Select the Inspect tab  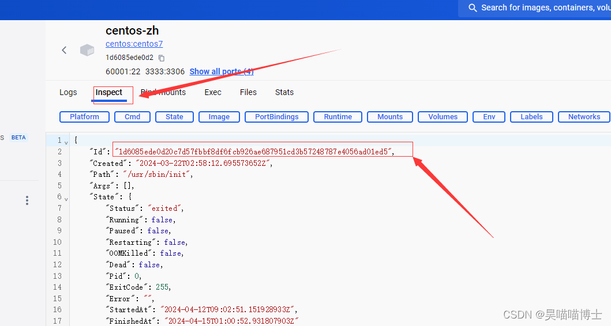pos(108,92)
